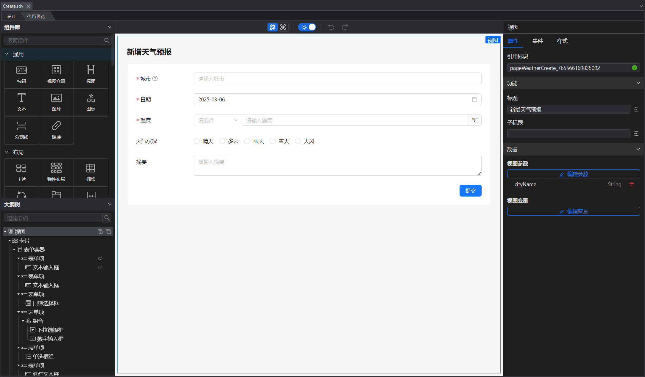Click the 提交 submit button

point(470,191)
